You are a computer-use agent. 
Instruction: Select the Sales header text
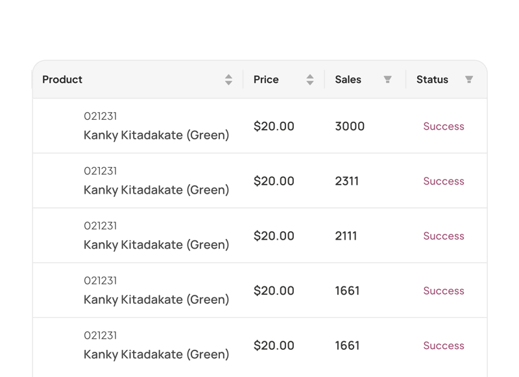pos(348,80)
